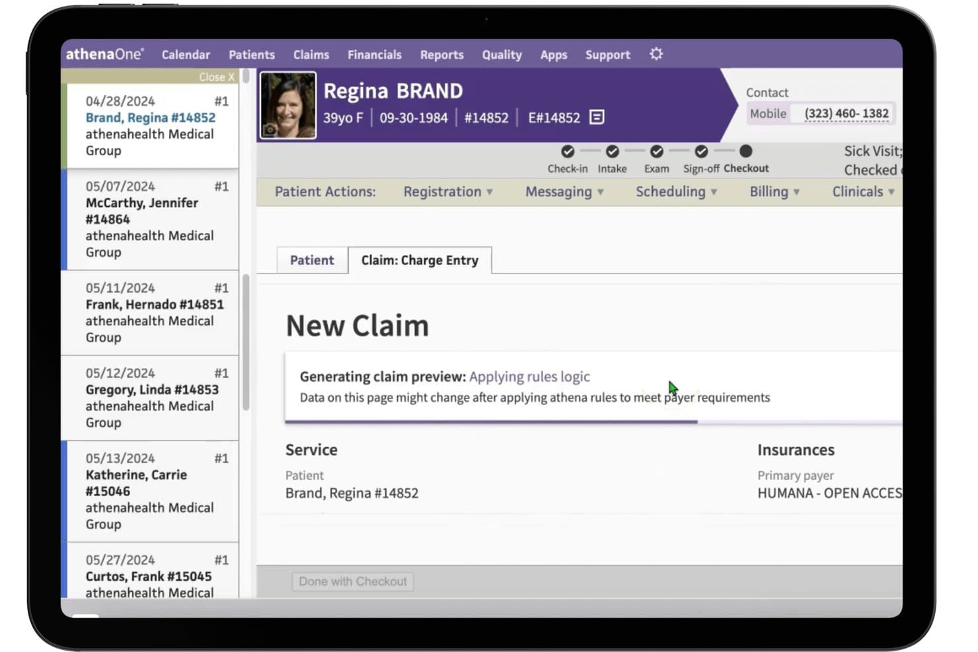Open the Brand, Regina #14852 link
978x652 pixels.
tap(151, 118)
